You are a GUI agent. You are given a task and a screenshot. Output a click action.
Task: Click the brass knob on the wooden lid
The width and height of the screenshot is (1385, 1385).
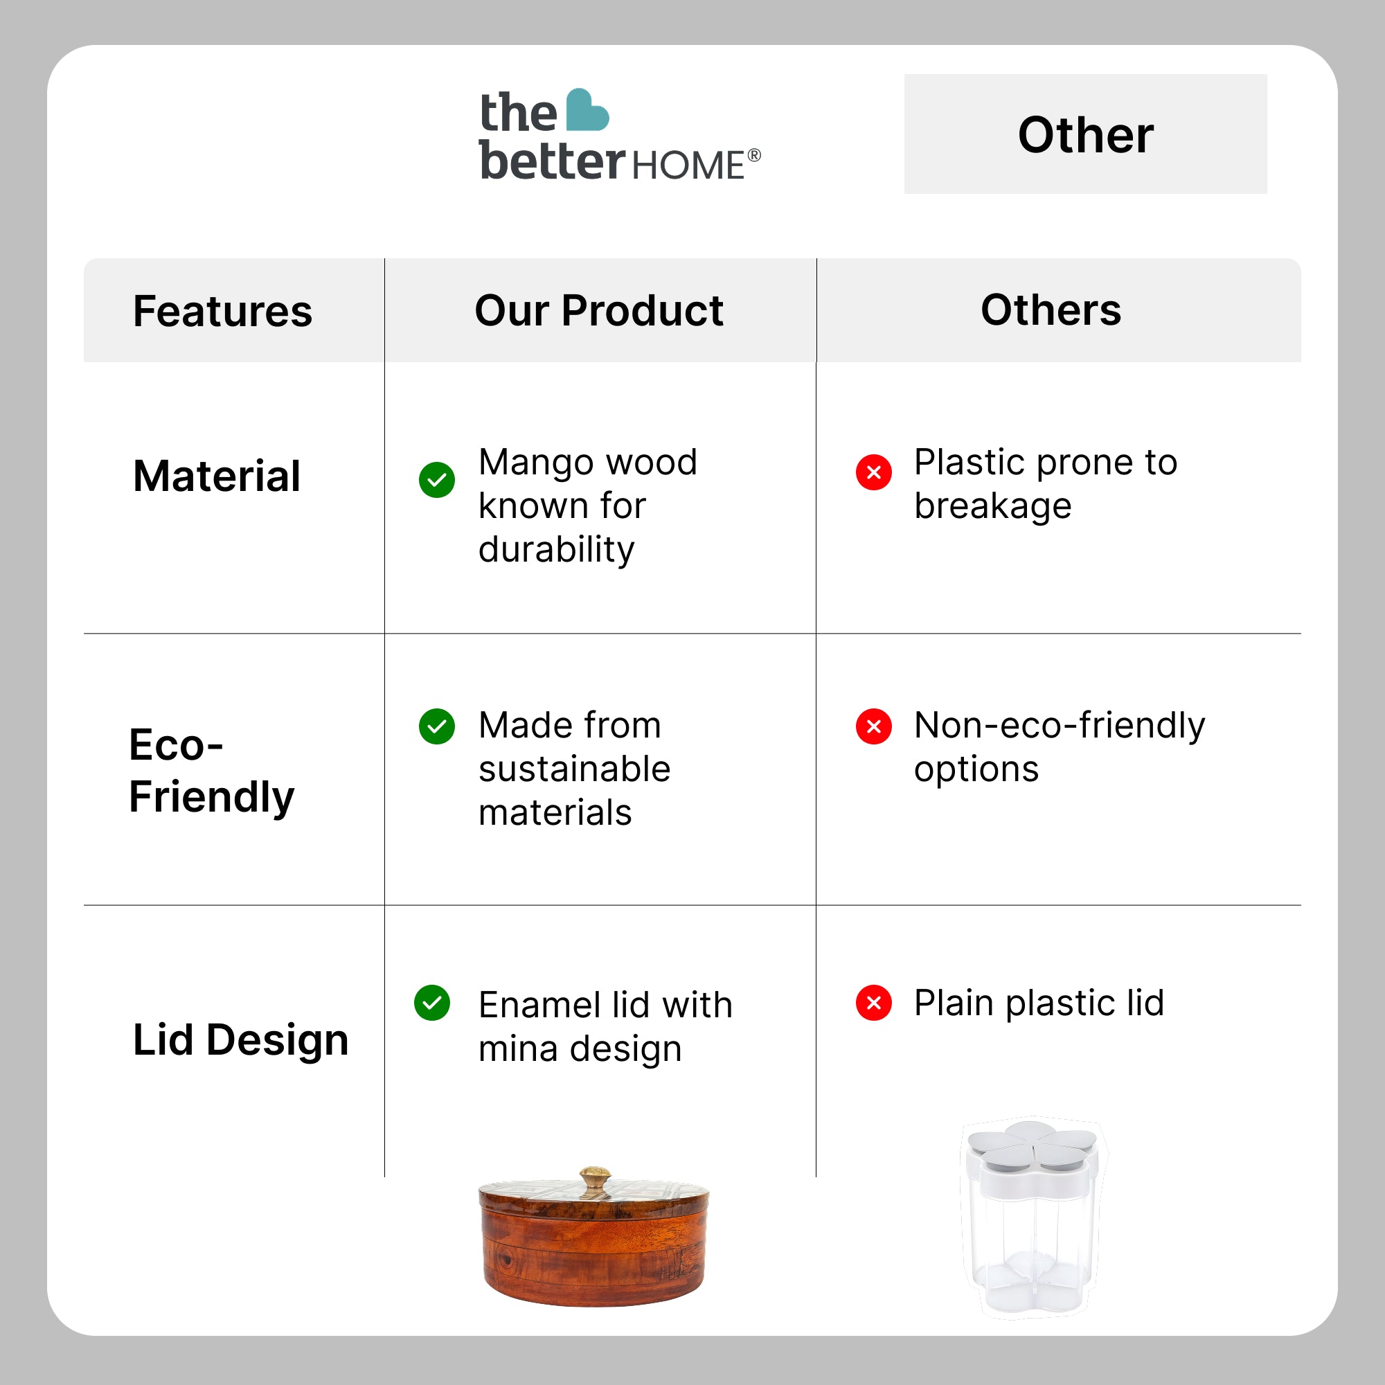(x=595, y=1179)
